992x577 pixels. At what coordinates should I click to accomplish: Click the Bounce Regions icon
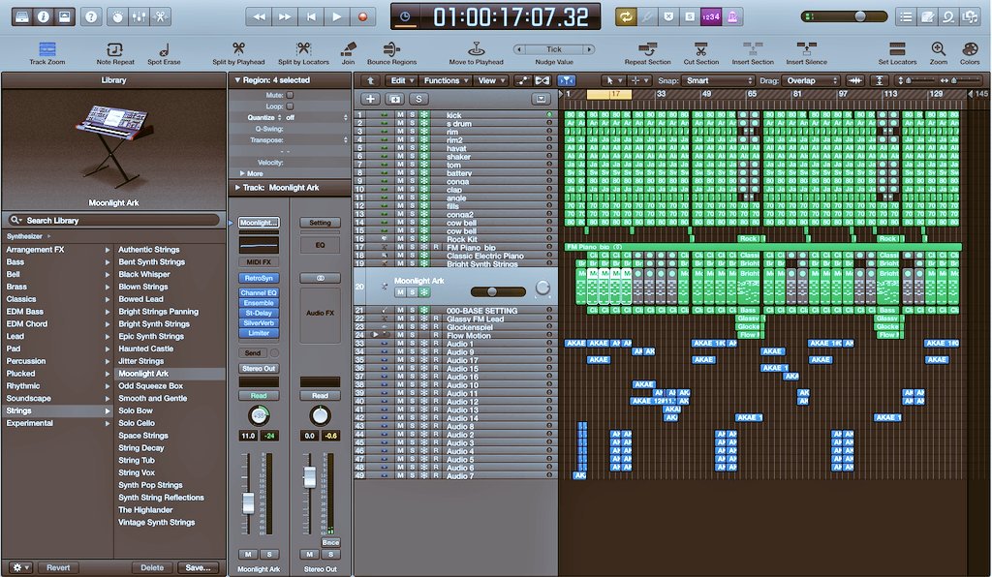(x=391, y=48)
